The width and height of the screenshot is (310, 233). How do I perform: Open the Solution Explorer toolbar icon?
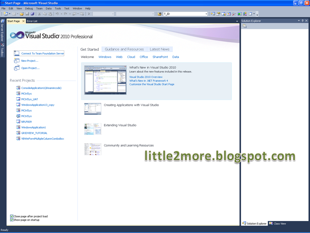pos(213,14)
